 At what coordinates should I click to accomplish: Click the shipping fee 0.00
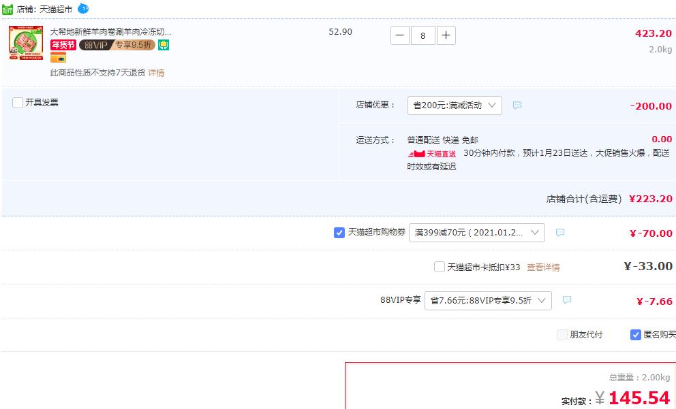662,140
